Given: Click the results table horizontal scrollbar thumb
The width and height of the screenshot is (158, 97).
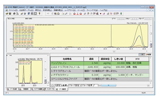Looking at the screenshot, I should 108,85.
